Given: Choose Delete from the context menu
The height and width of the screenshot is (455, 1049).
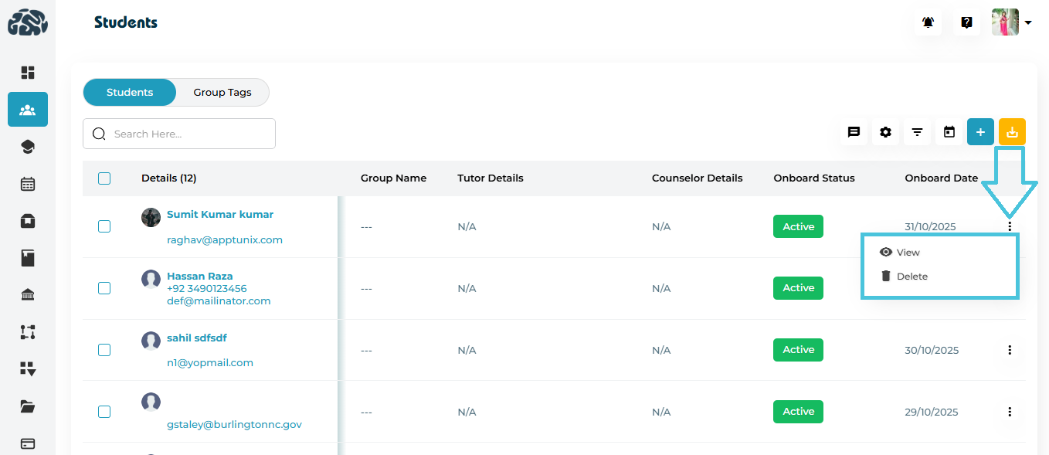Looking at the screenshot, I should coord(912,277).
